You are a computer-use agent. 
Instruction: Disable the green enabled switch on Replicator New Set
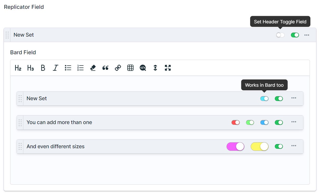295,35
